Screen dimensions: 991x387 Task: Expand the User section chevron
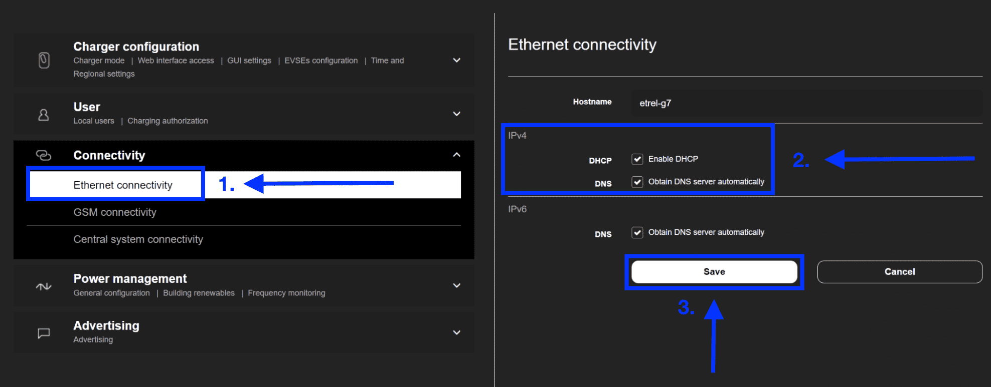[457, 114]
